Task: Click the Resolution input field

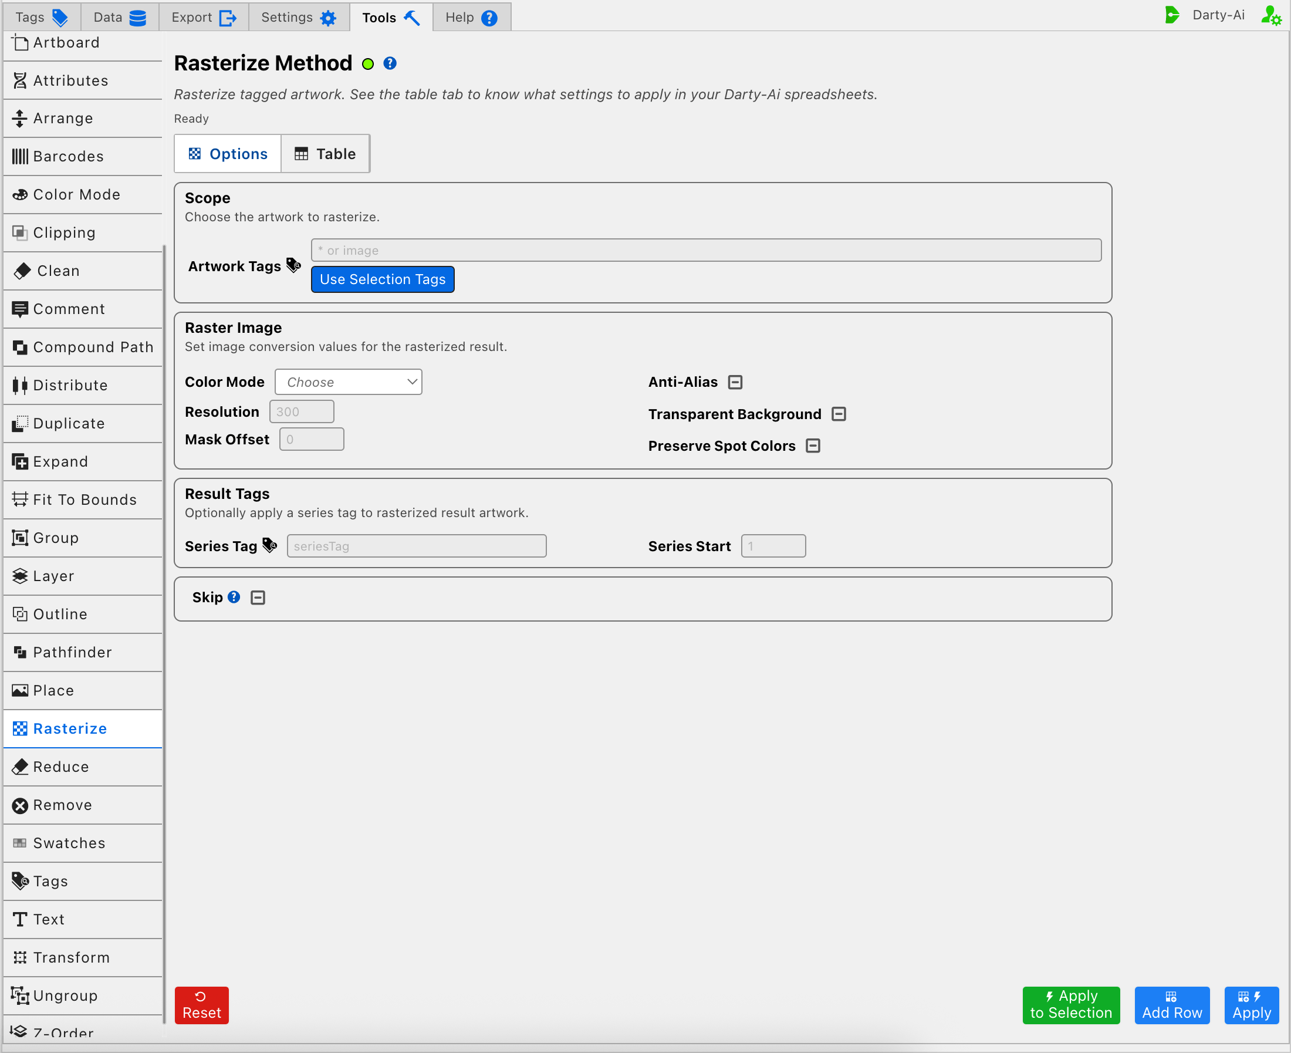Action: point(302,412)
